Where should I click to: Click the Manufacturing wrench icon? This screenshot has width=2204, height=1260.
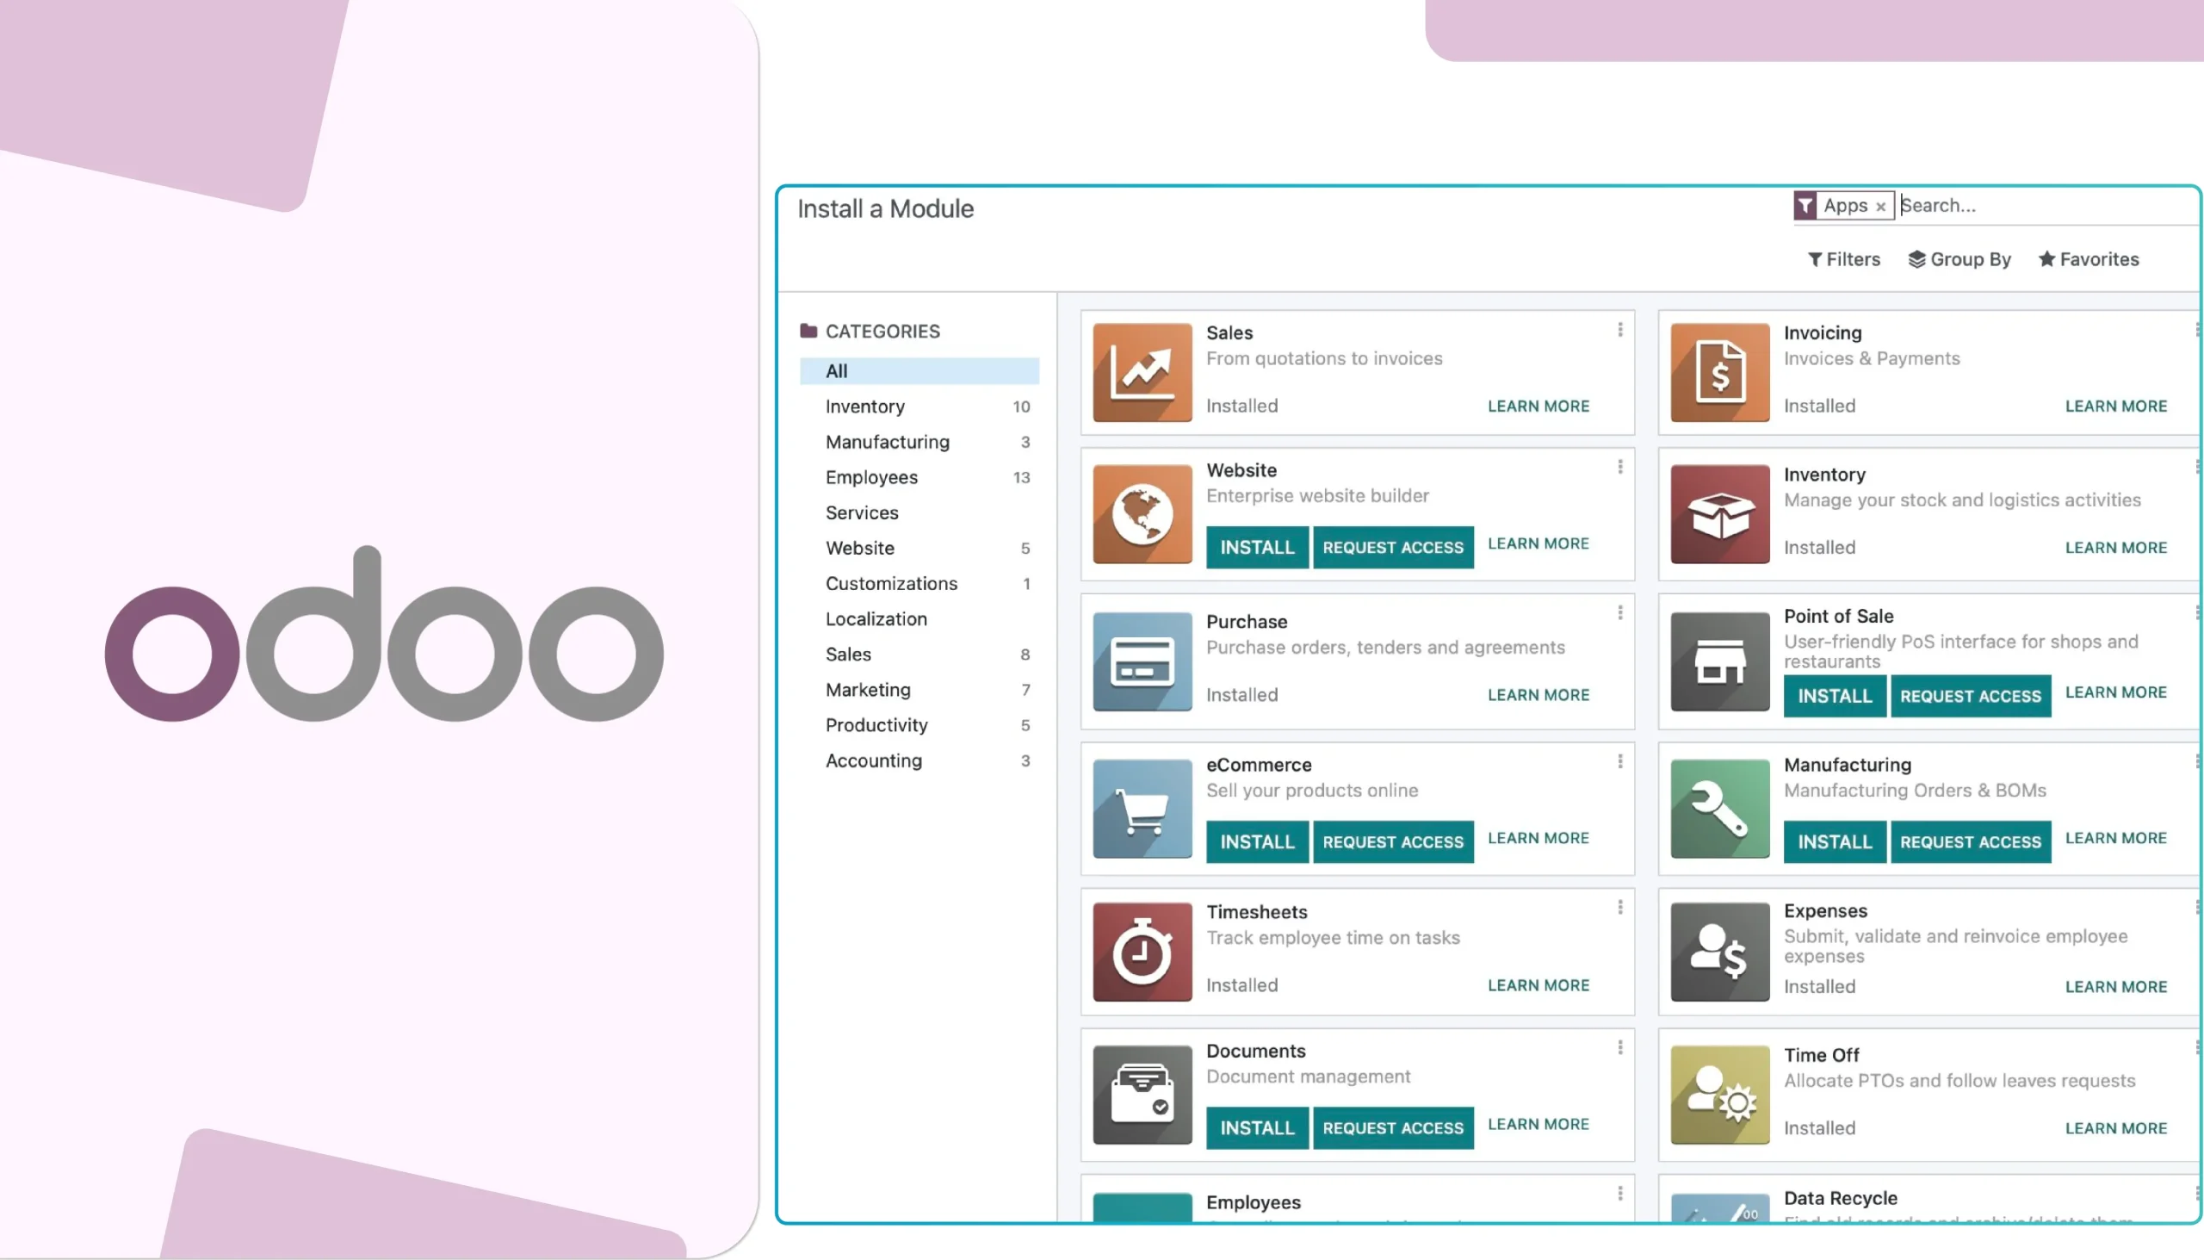coord(1718,808)
